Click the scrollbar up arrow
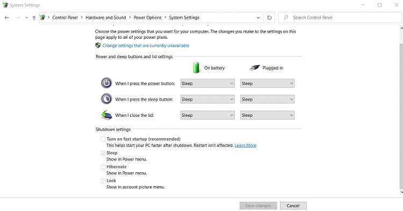This screenshot has height=211, width=403. tap(401, 27)
